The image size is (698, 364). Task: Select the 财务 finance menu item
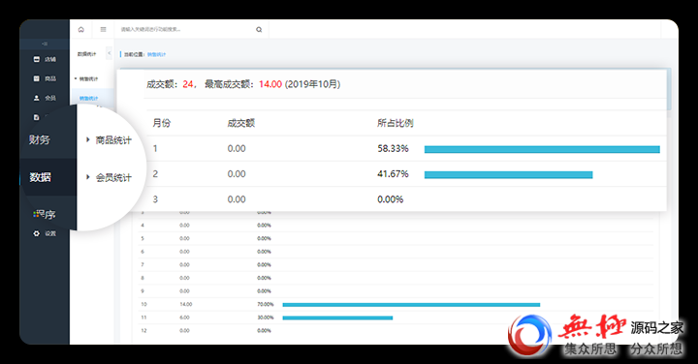click(39, 140)
